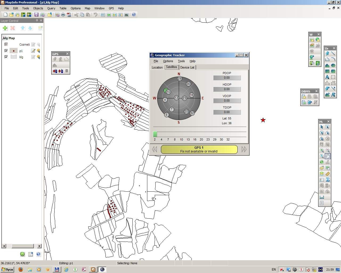Select the arrow Select tool

[322, 127]
